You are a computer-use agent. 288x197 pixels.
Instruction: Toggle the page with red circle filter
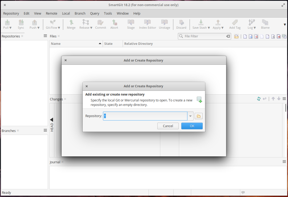(256, 36)
